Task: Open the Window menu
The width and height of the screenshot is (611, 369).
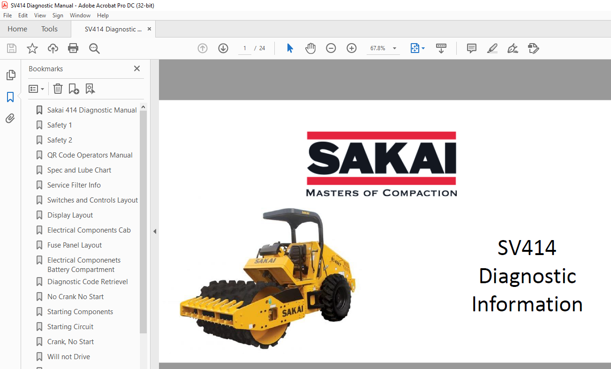Action: [80, 15]
